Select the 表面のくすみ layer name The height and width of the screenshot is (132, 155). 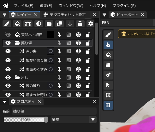(36, 69)
